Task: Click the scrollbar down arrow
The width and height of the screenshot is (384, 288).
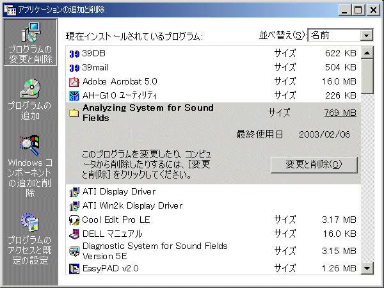Action: coord(367,268)
